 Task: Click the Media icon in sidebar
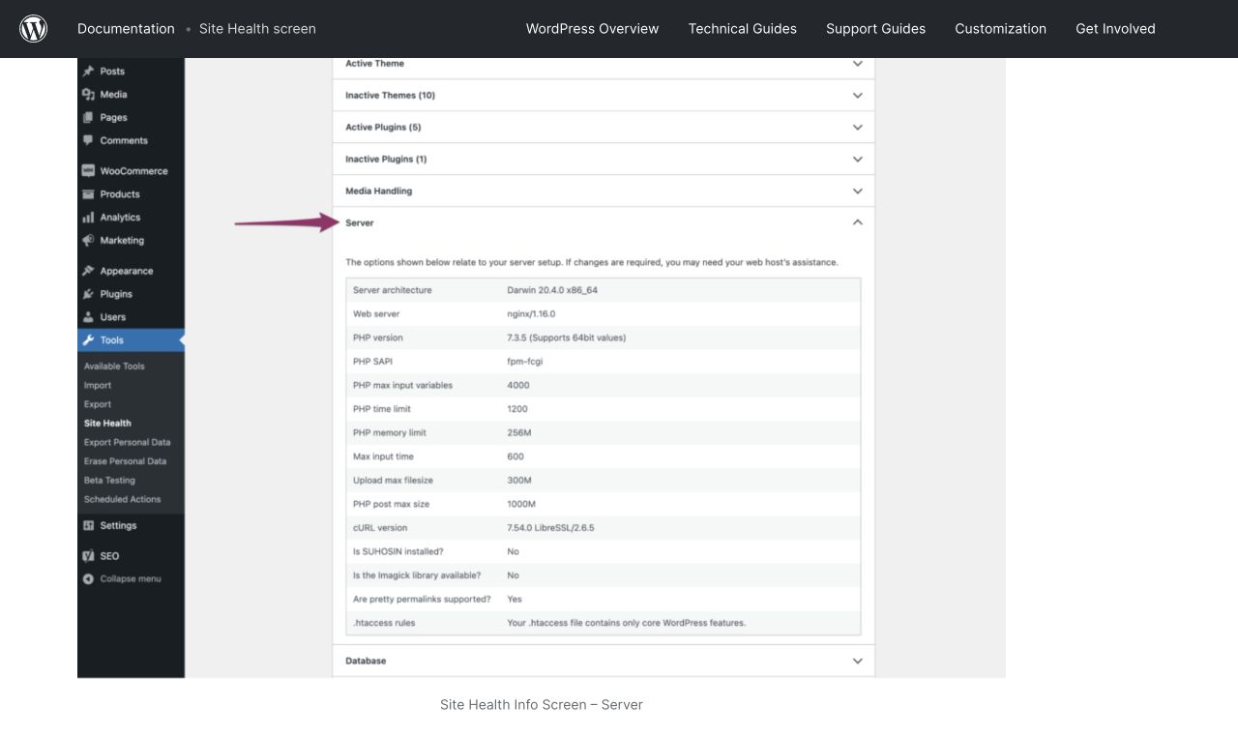point(88,95)
